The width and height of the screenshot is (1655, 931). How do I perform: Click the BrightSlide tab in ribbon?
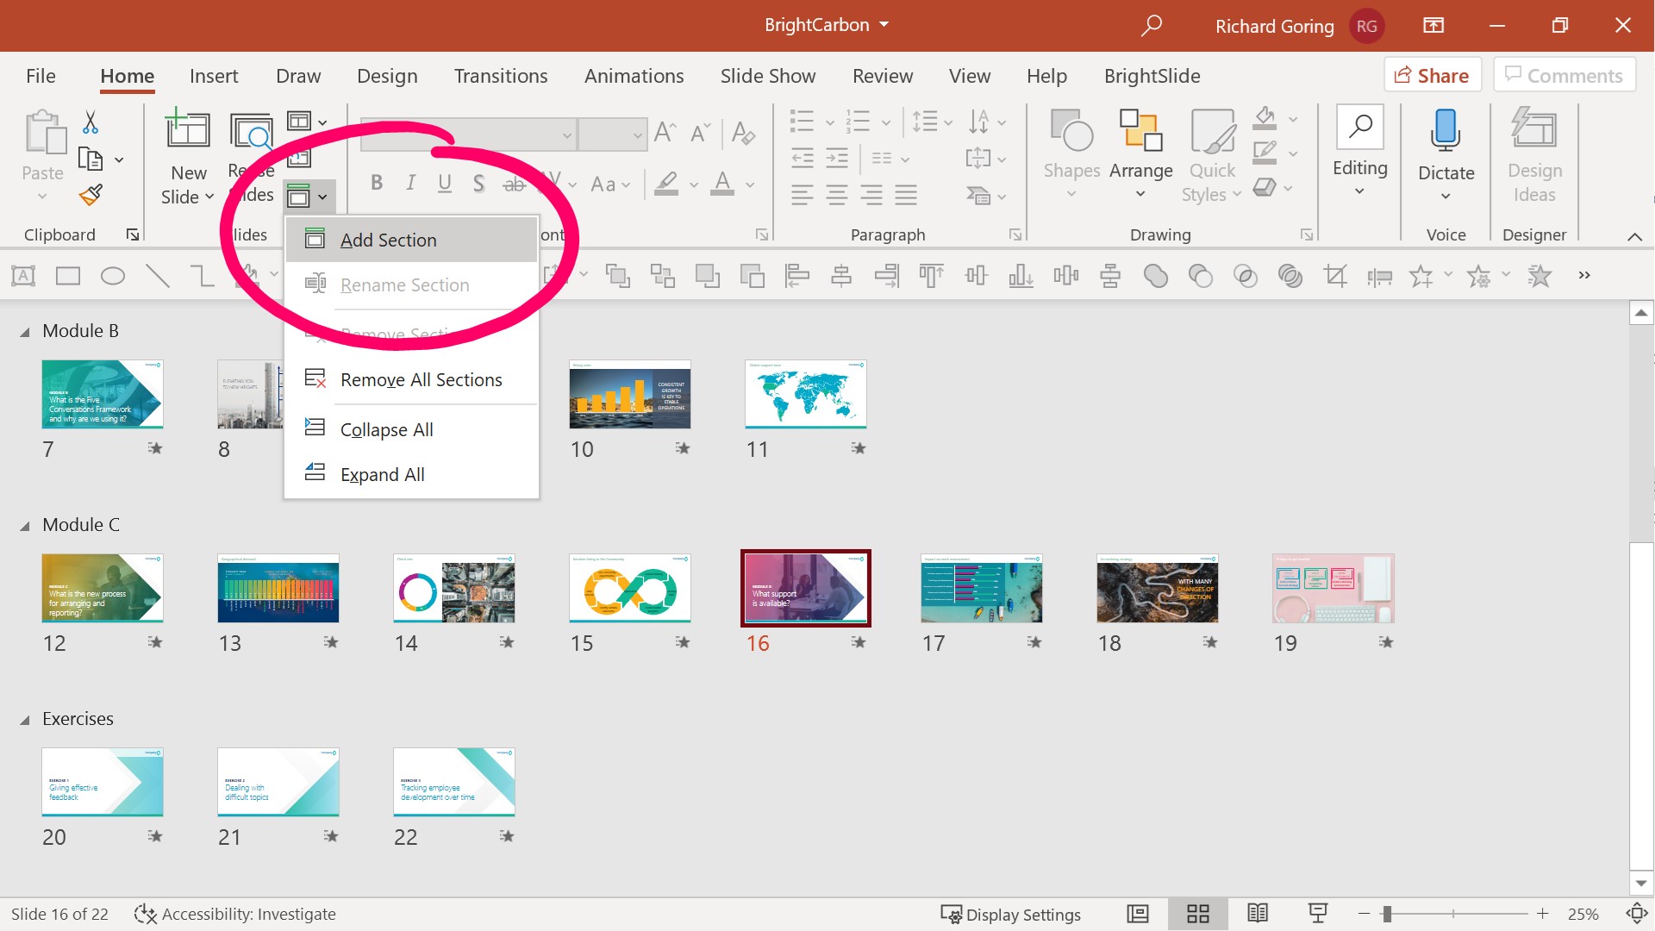1152,75
